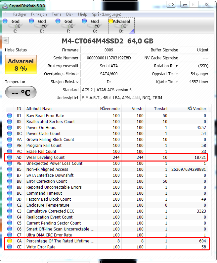This screenshot has width=217, height=263.
Task: Select drive G: disk tab
Action: tap(95, 26)
